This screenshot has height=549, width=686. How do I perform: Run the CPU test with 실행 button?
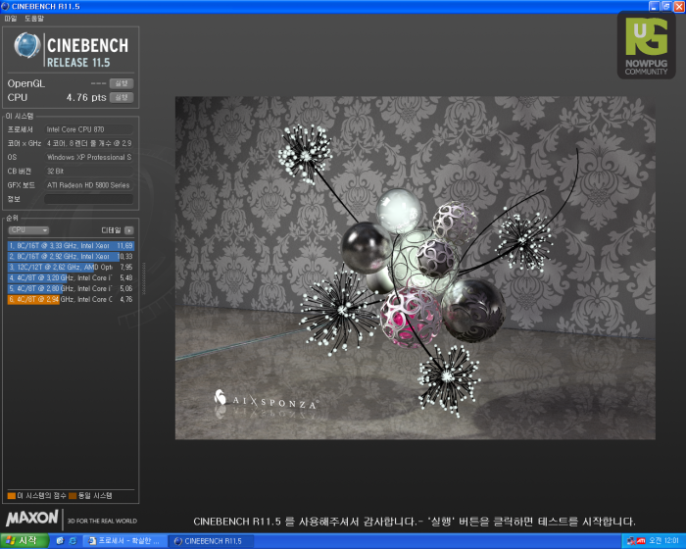pos(122,97)
